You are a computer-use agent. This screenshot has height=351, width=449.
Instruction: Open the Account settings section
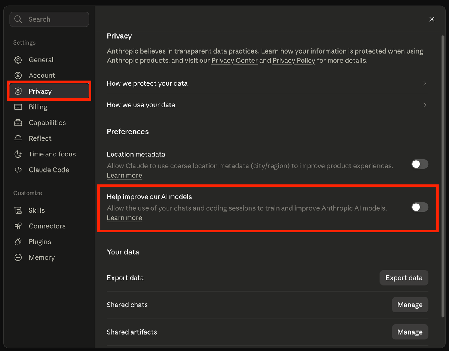click(49, 76)
